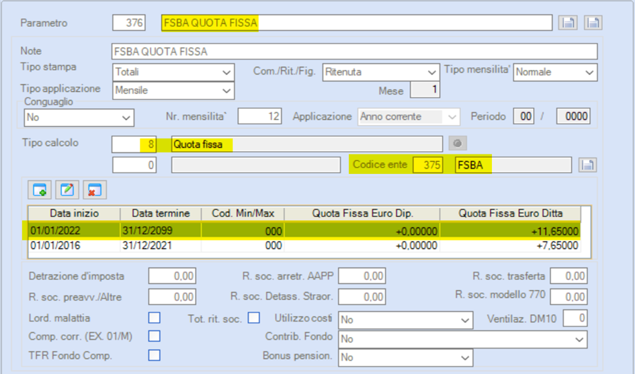Click round lookup icon next to Quota fissa
Image resolution: width=635 pixels, height=374 pixels.
coord(458,143)
